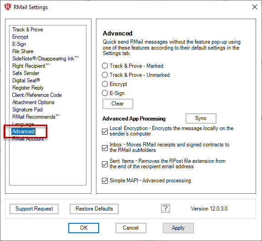Select Digital Seal in the list
This screenshot has height=241, width=262.
tap(26, 80)
